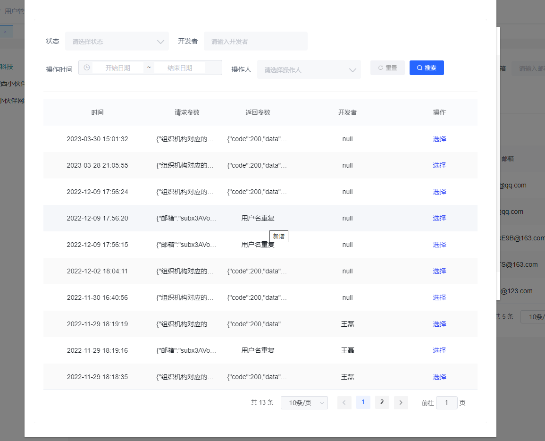
Task: Click the timestamp 2022-12-02 18:04:11
Action: (x=97, y=271)
